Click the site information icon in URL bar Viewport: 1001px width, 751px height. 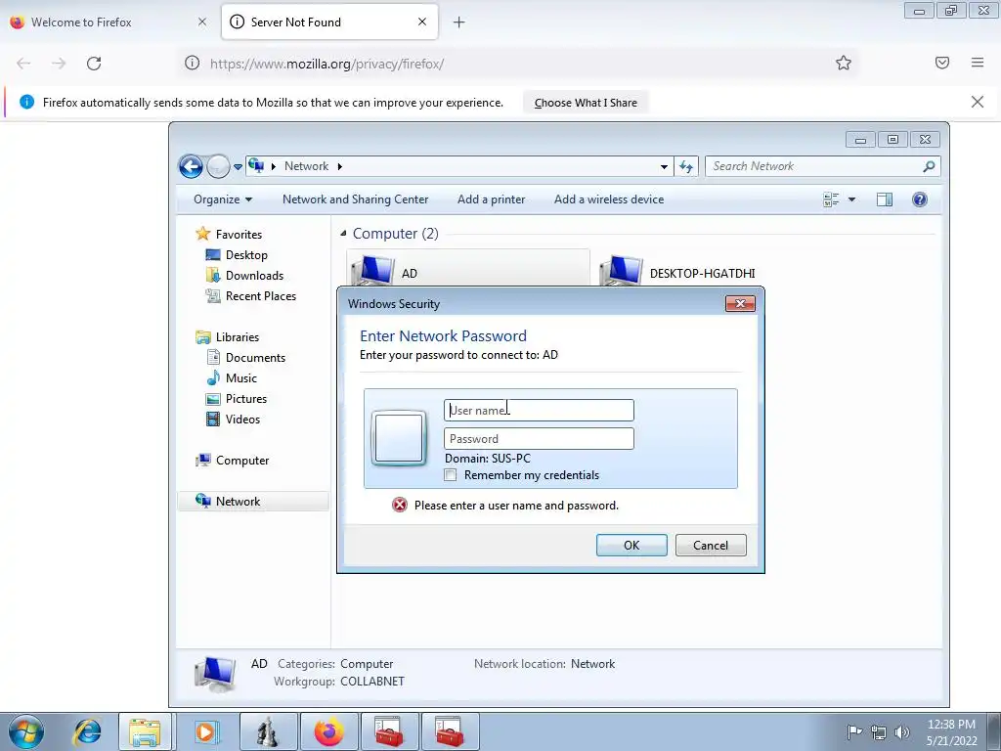[x=192, y=63]
